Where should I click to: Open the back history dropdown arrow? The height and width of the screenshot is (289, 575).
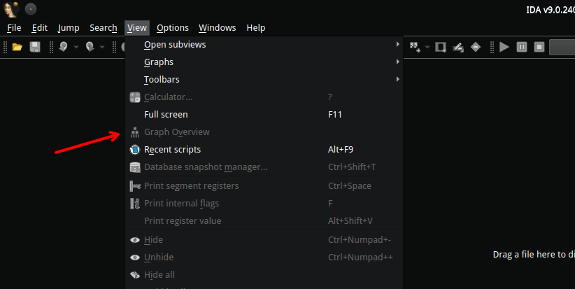[x=75, y=48]
